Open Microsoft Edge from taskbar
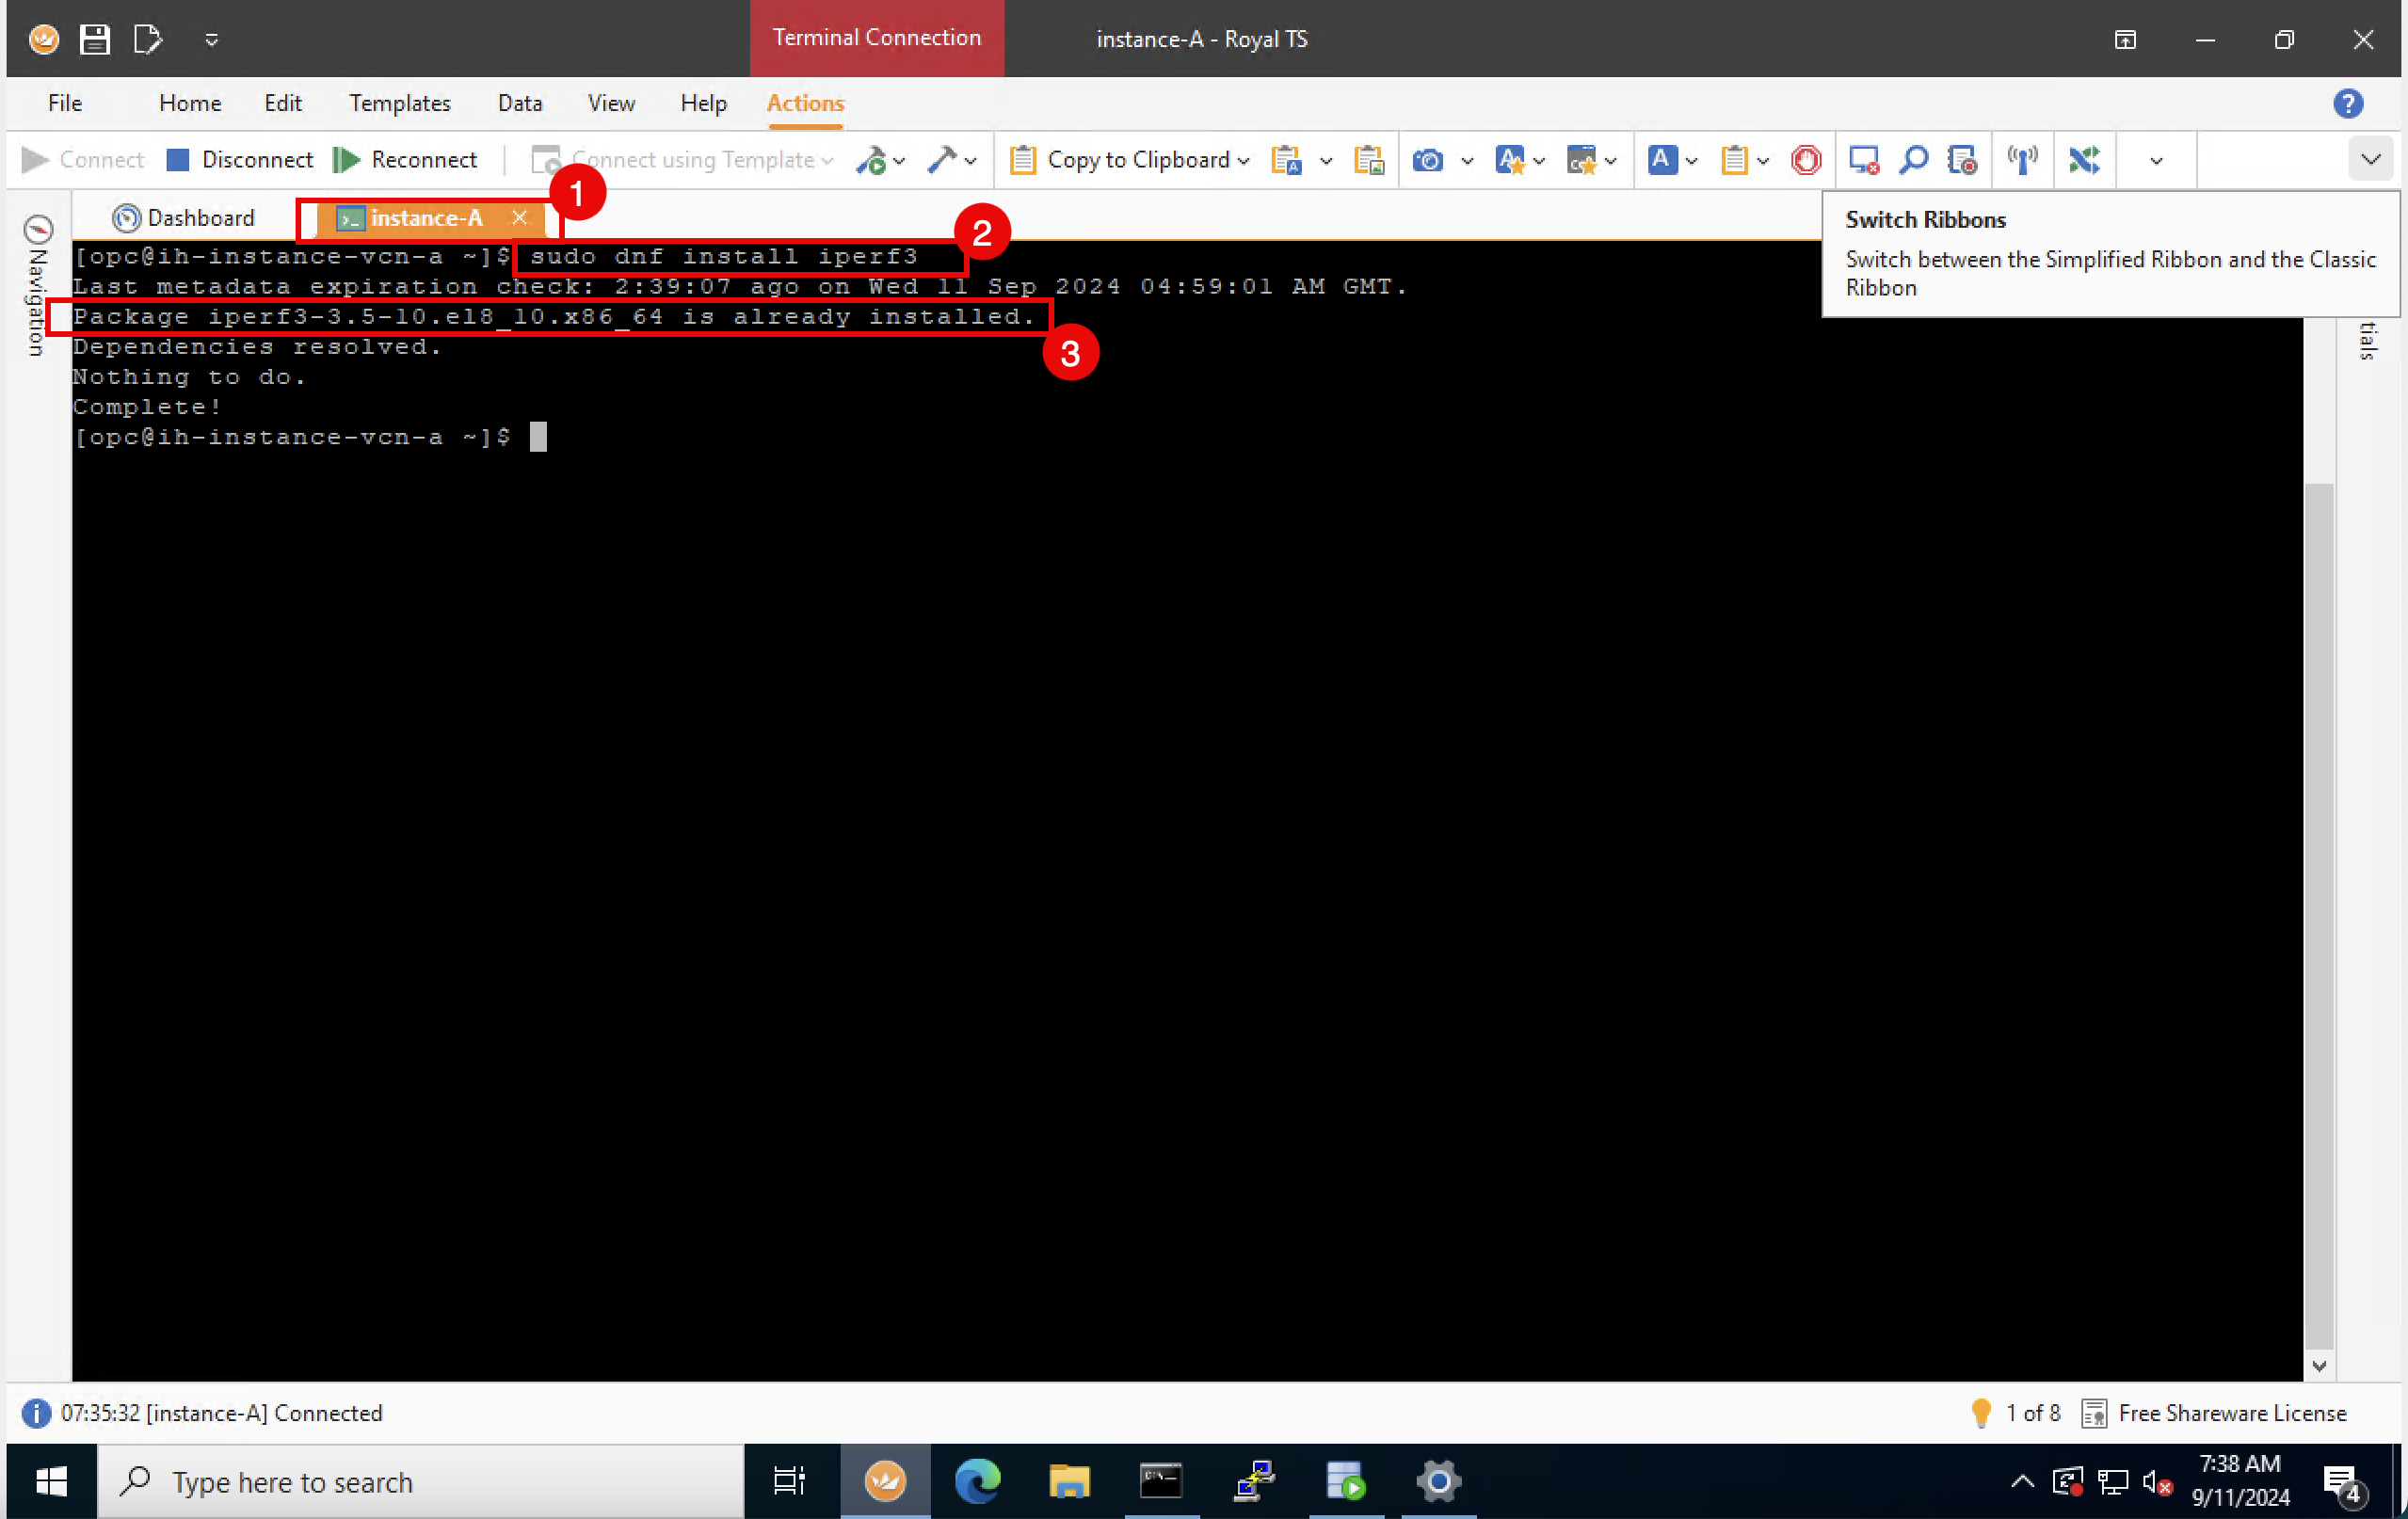 coord(977,1481)
